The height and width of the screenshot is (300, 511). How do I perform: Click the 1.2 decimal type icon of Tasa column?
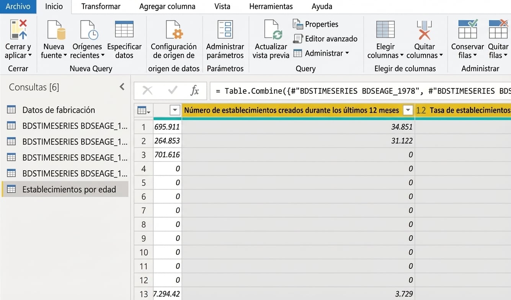point(421,110)
